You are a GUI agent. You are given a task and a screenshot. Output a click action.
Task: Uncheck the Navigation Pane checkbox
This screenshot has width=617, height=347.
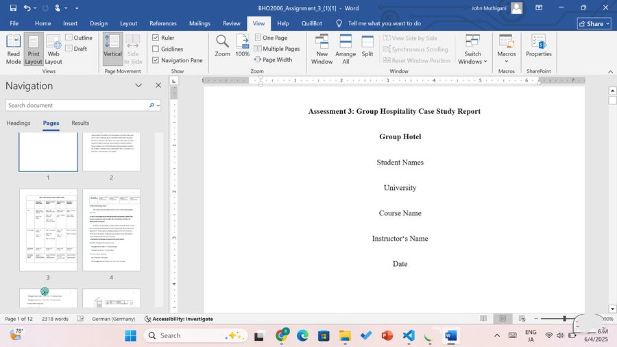(x=156, y=60)
